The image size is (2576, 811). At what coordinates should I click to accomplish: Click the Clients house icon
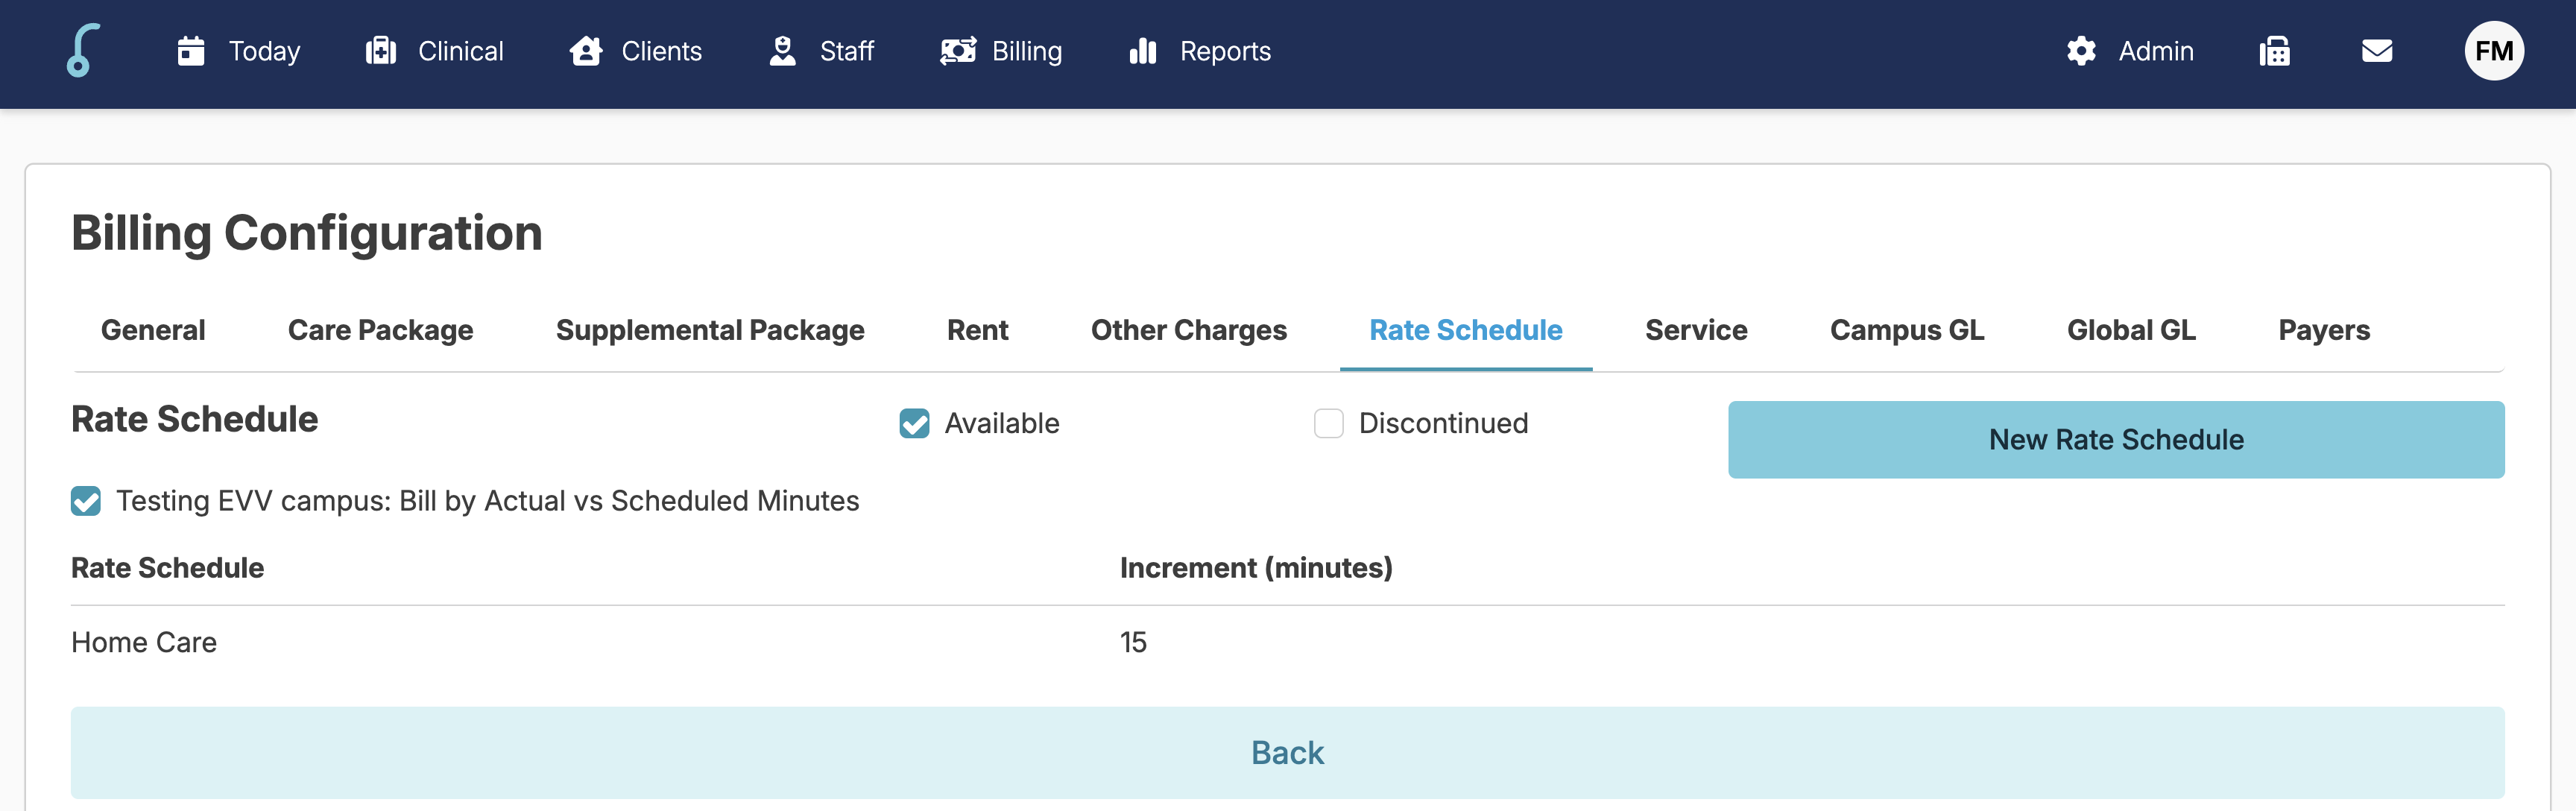point(586,51)
